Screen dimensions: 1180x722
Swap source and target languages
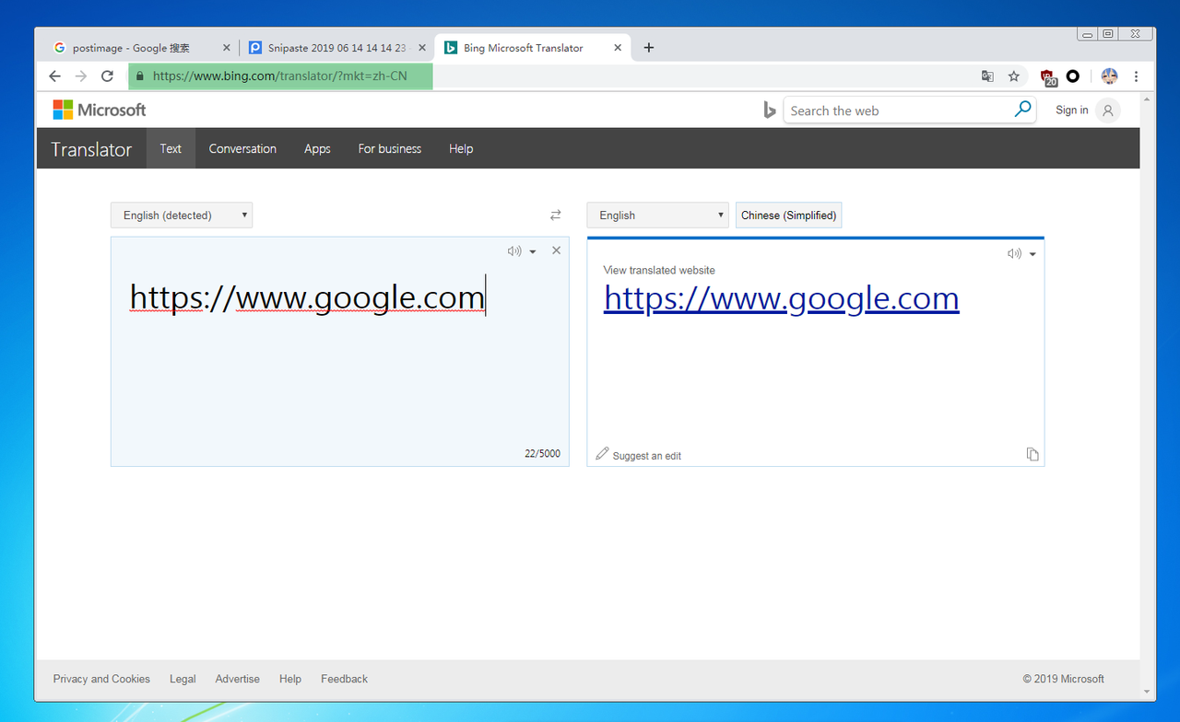[x=555, y=215]
